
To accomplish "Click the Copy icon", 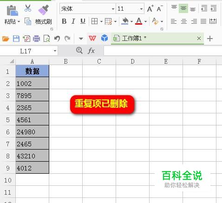I will pos(28,21).
